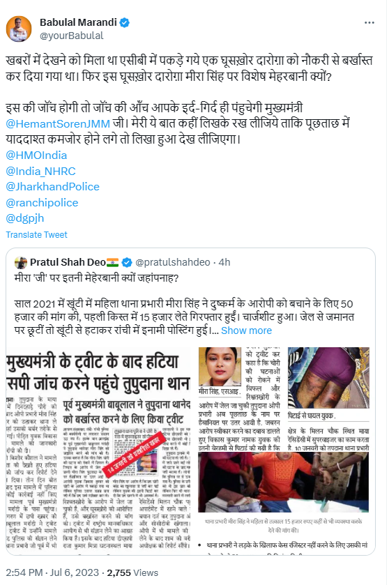Screen dimensions: 389x585
Task: Translate Tweet link below the mentions
Action: [36, 235]
